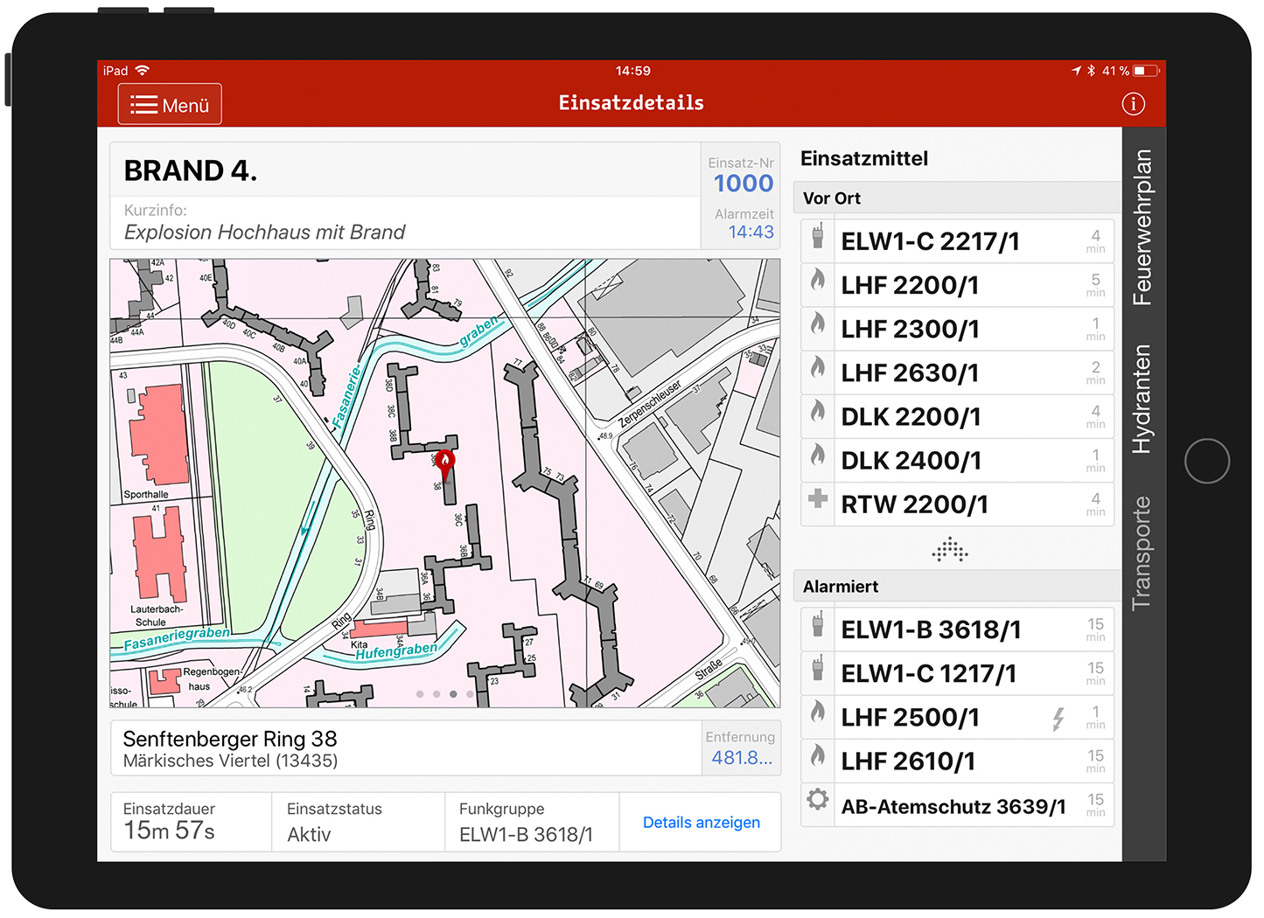
Task: Click the gear icon for AB-Atemschutz 3639/1
Action: [x=818, y=800]
